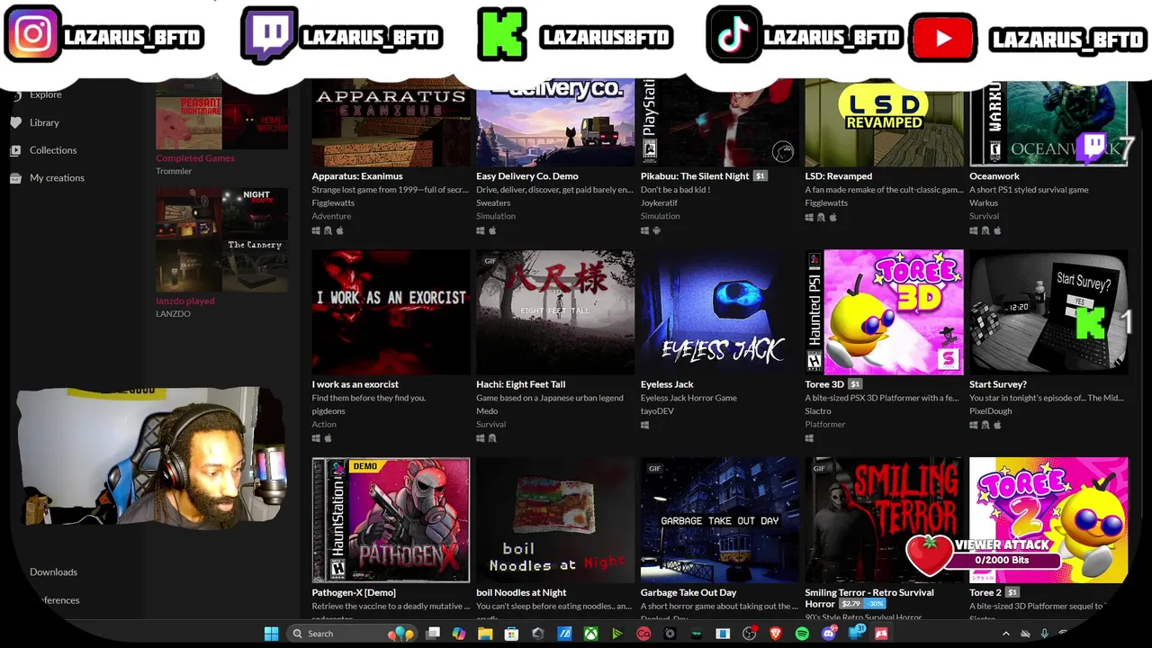Open the Easy Delivery Co. Demo cover
The image size is (1152, 648).
555,121
